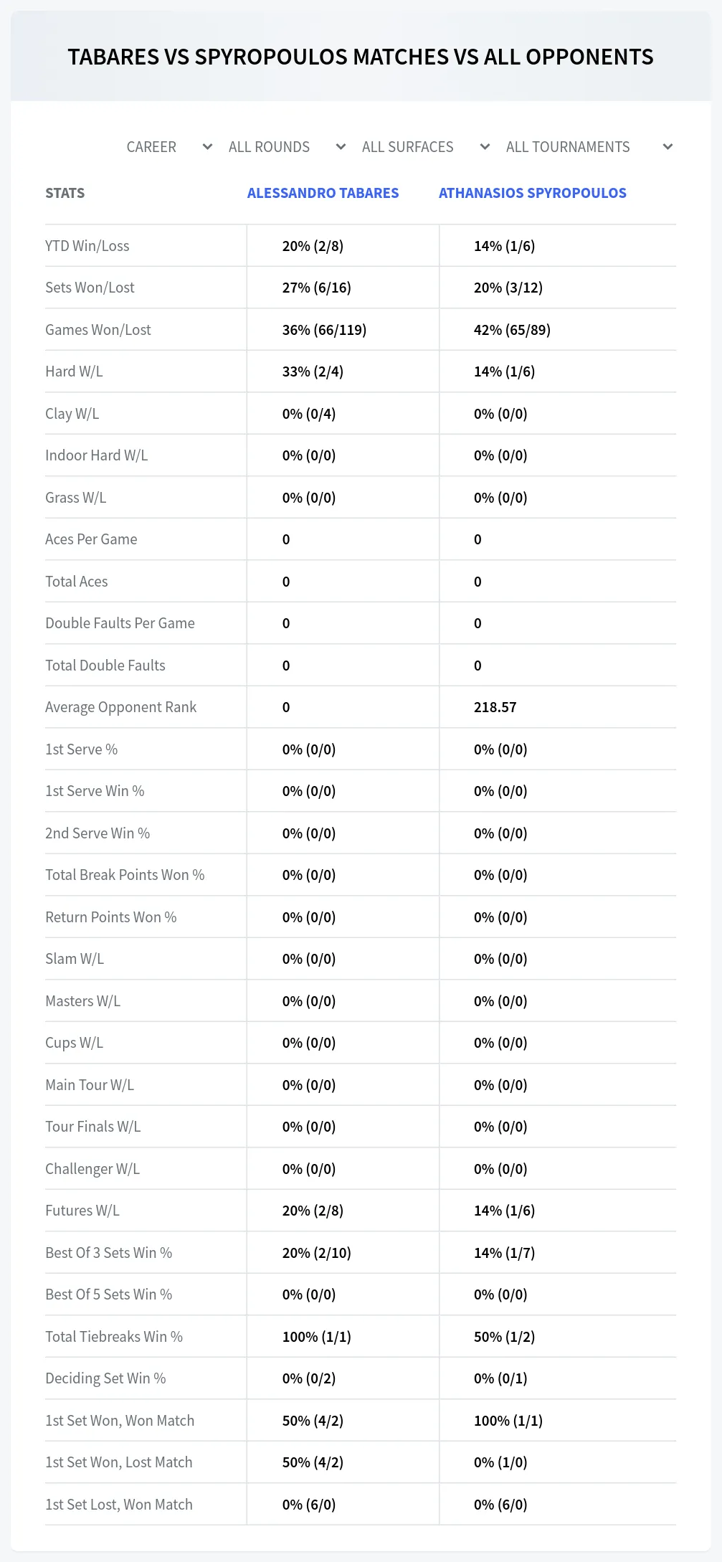Click Tabares's 100% (1/1) tiebreaks value

click(317, 1337)
